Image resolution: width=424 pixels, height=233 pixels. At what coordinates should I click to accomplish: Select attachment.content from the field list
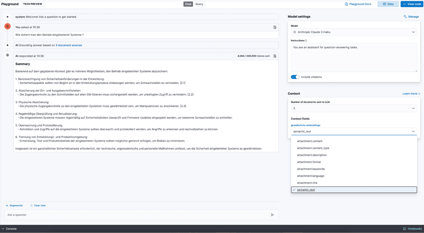click(x=310, y=141)
